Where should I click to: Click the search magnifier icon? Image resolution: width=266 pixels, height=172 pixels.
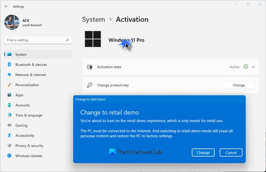point(67,40)
